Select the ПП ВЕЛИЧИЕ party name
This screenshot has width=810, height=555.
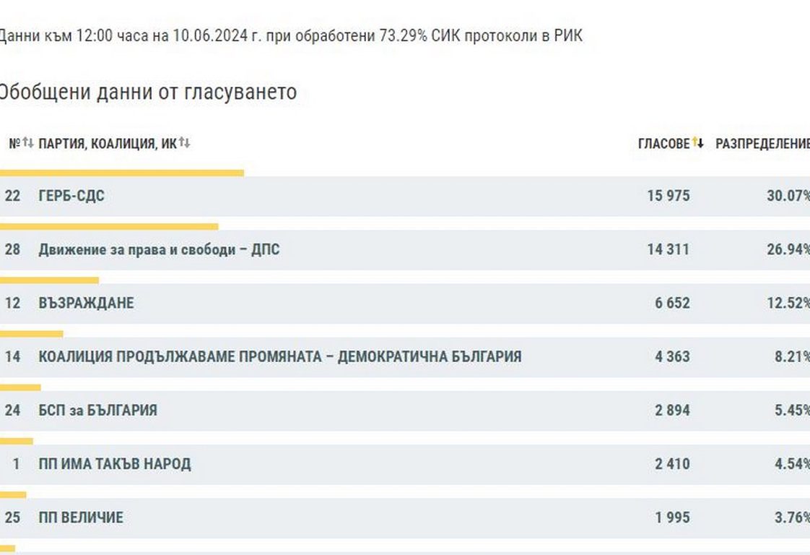pos(81,517)
